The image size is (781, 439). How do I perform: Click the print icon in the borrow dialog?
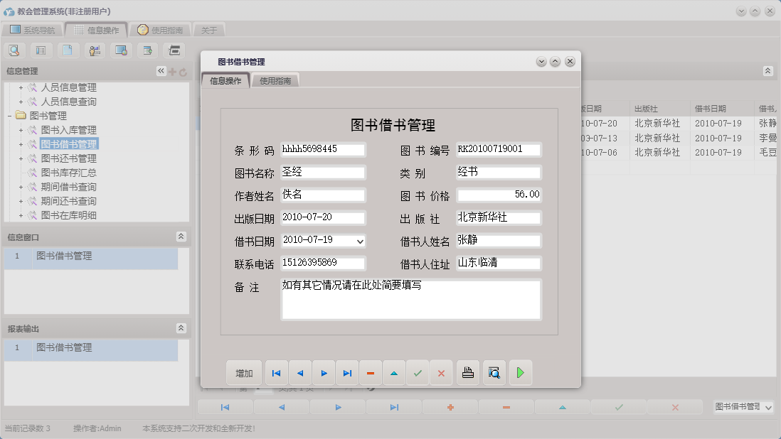coord(467,372)
